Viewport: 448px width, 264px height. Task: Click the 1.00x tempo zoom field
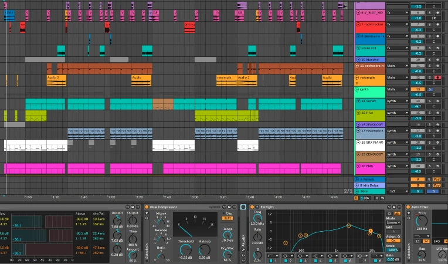365,198
